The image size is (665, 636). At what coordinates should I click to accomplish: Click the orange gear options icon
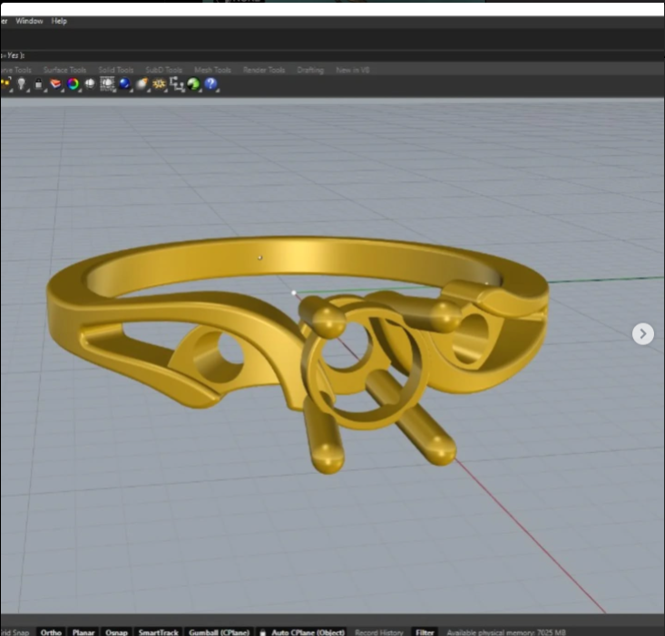(x=159, y=84)
